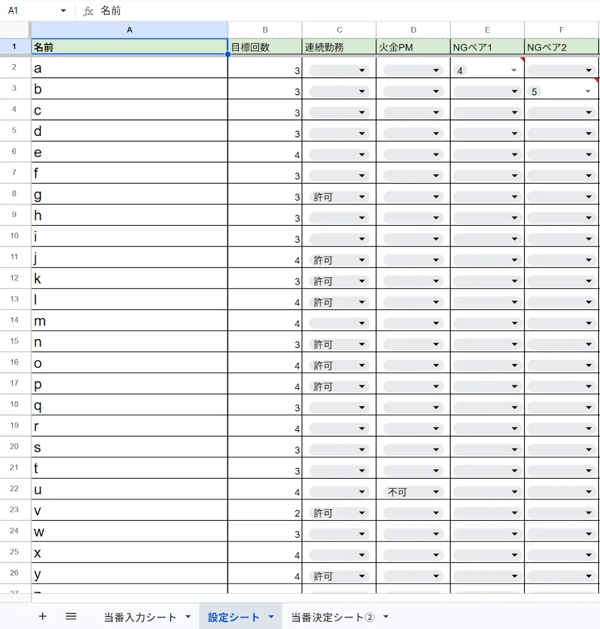Open the all sheets list icon

(x=71, y=616)
